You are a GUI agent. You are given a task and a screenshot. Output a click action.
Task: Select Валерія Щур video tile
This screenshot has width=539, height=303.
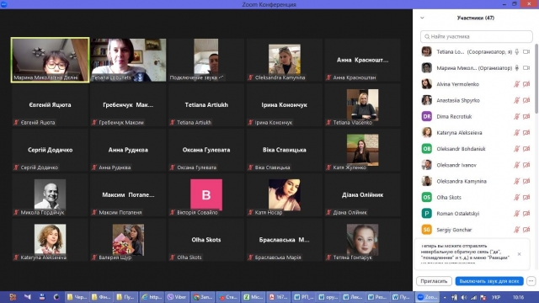coord(128,240)
